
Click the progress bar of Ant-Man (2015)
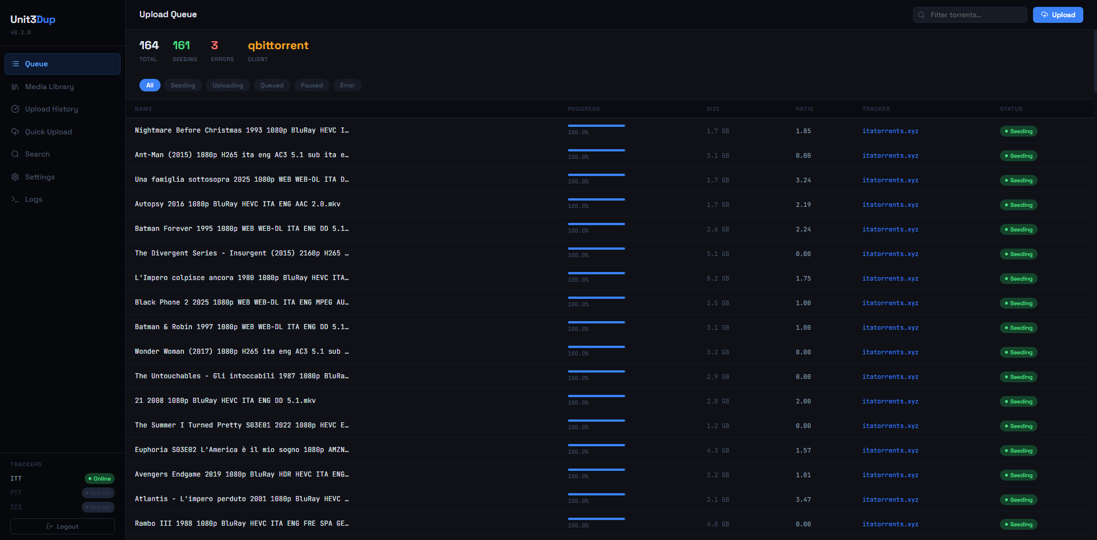point(595,150)
